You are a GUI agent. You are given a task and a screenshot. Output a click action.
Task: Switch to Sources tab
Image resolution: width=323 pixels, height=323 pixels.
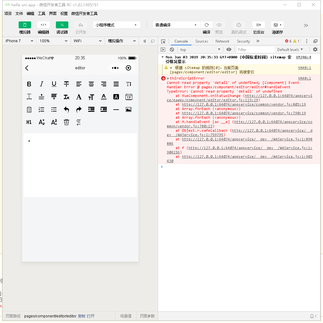click(202, 41)
